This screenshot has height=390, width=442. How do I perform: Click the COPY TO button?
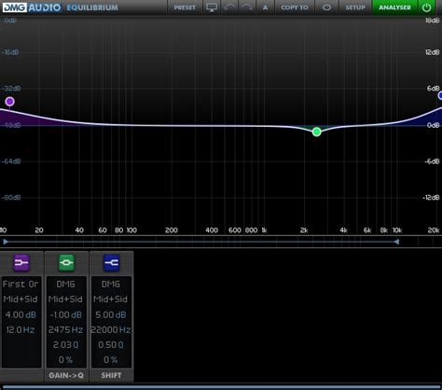coord(295,7)
